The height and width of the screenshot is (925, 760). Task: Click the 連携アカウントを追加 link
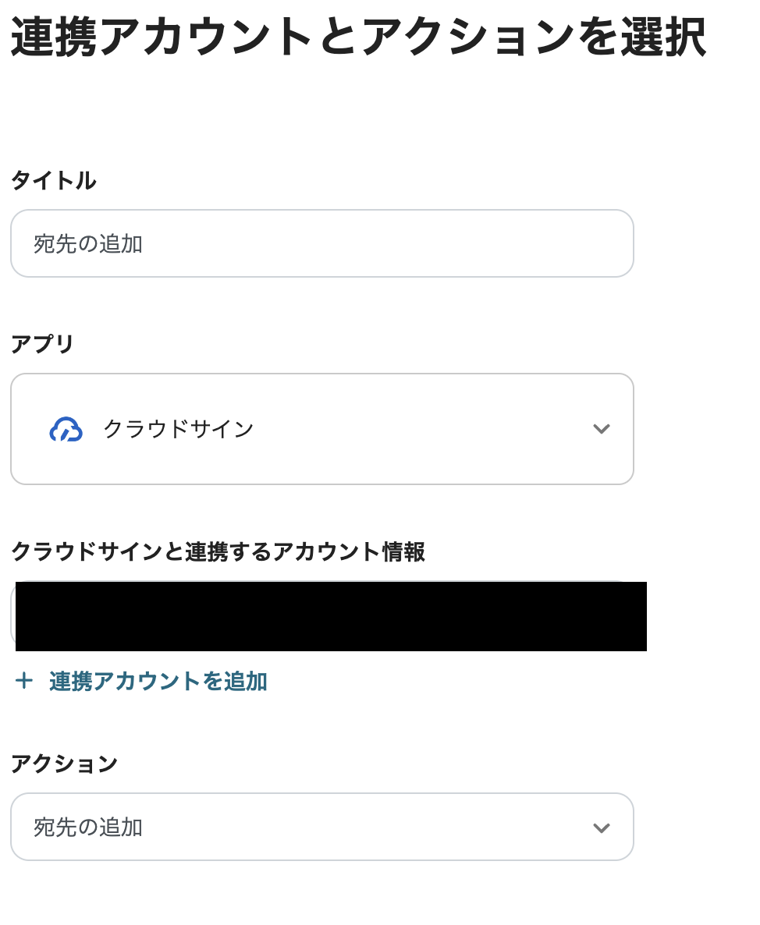pos(156,681)
